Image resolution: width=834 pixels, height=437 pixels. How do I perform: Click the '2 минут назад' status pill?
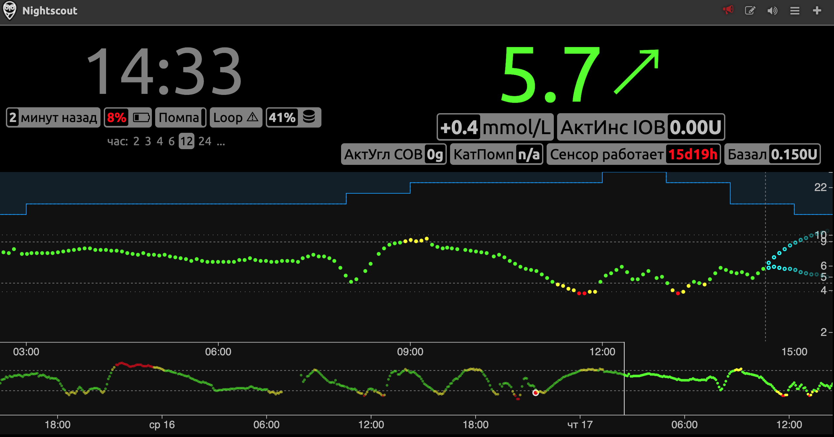tap(53, 117)
